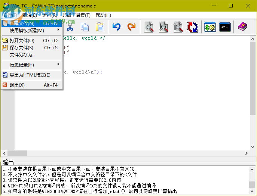Click the Replace red-blue circular arrows icon

click(193, 27)
